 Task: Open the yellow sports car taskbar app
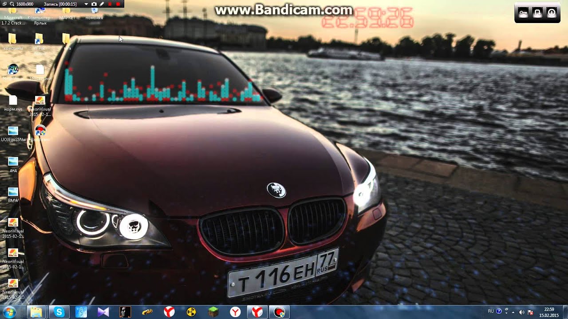[x=147, y=312]
